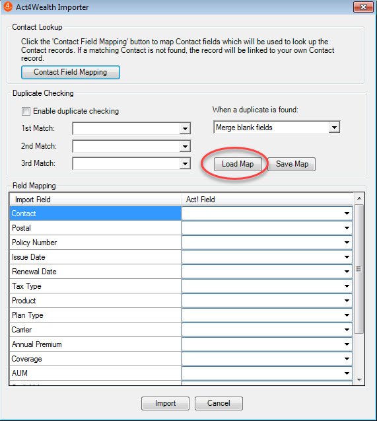Screen dimensions: 377x421
Task: Select the Plan Type import field
Action: pos(96,315)
